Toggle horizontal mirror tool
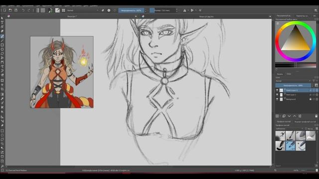This screenshot has height=179, width=319. pos(184,10)
